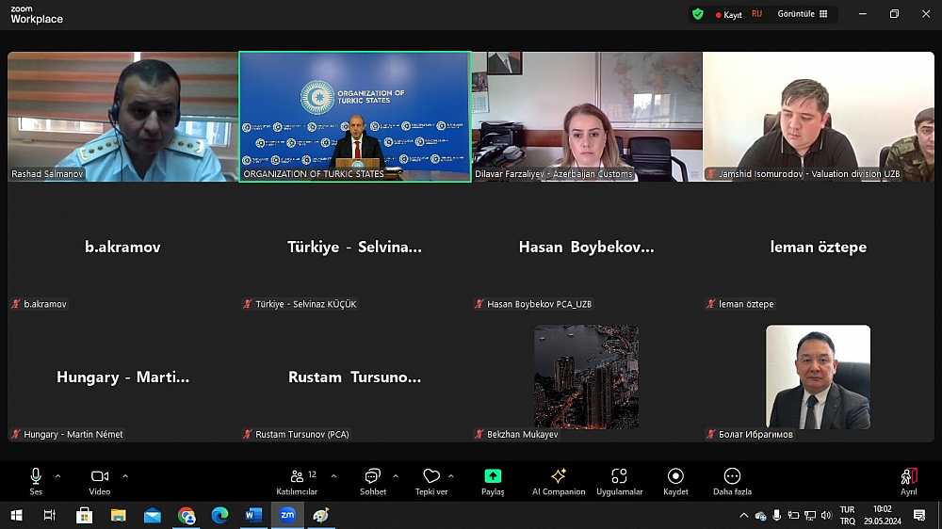Viewport: 942px width, 529px height.
Task: Start screen sharing with Paylaş
Action: tap(493, 481)
